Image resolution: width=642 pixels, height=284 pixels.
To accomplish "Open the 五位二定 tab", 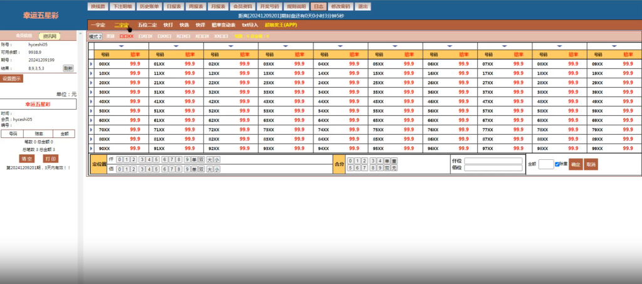I will [147, 25].
